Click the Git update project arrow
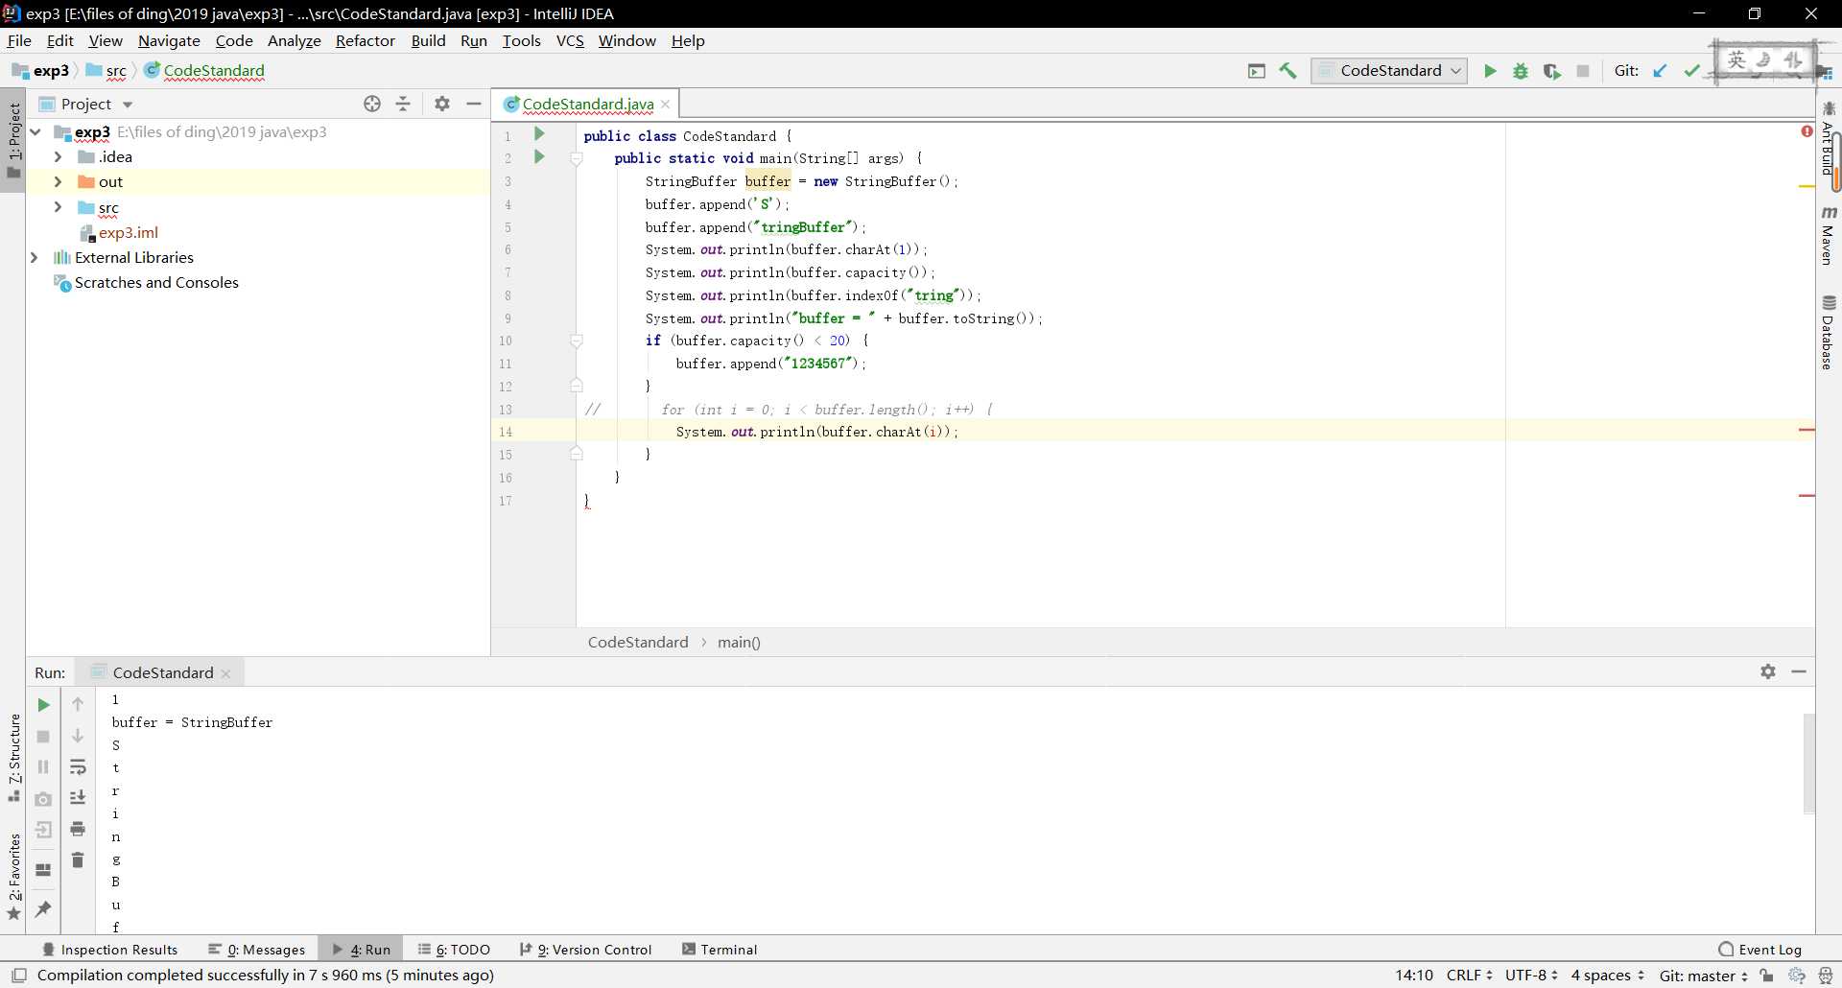Screen dimensions: 1842x988 [1661, 71]
